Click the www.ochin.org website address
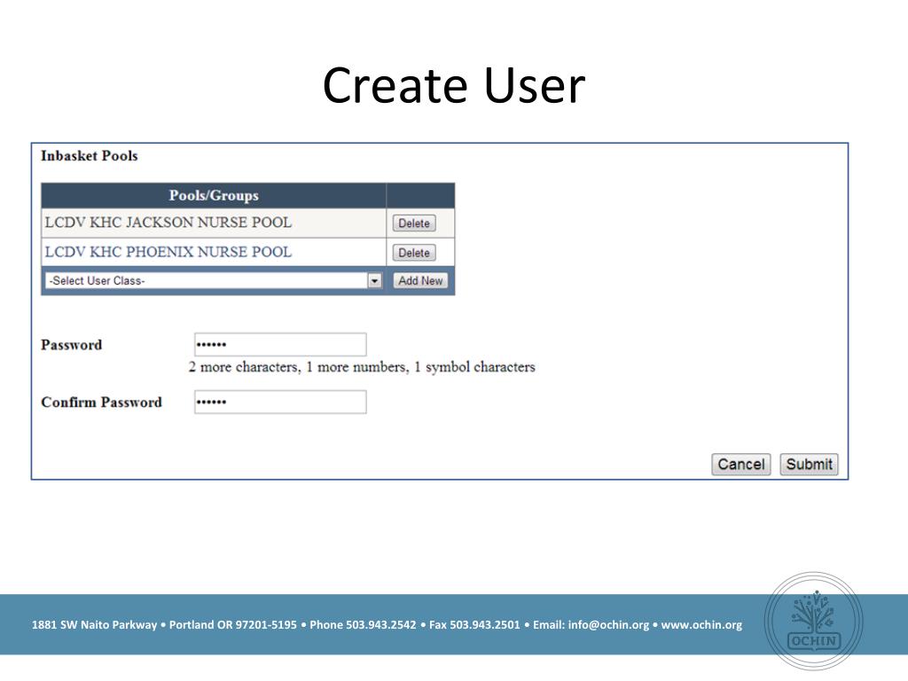Viewport: 908px width, 681px height. [x=701, y=625]
